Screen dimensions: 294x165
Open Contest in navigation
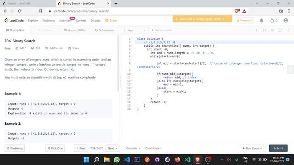pos(81,20)
